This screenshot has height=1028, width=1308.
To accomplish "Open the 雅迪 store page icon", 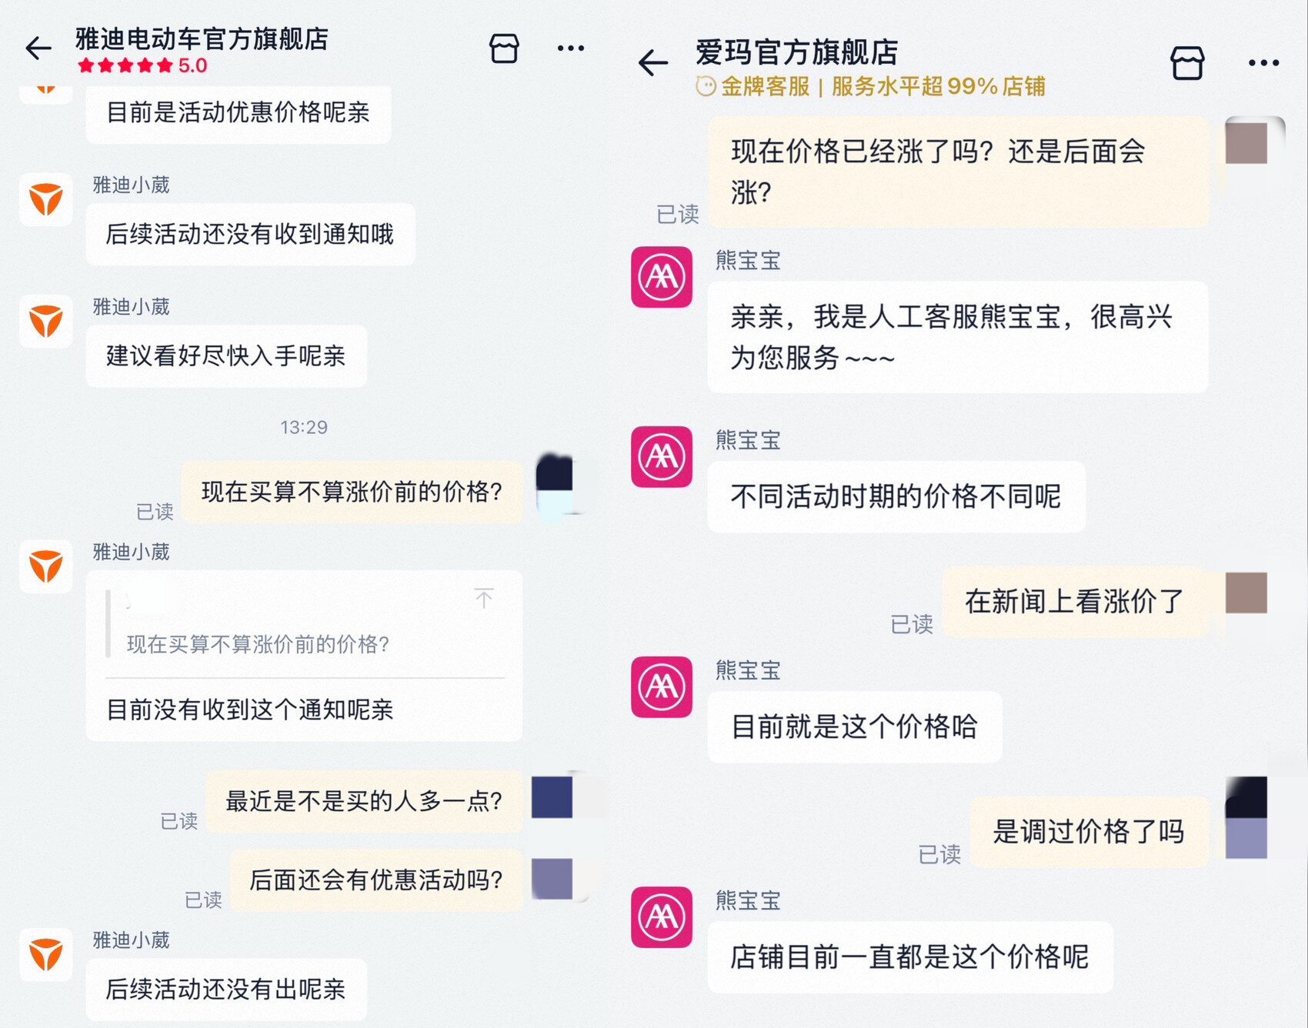I will coord(504,48).
